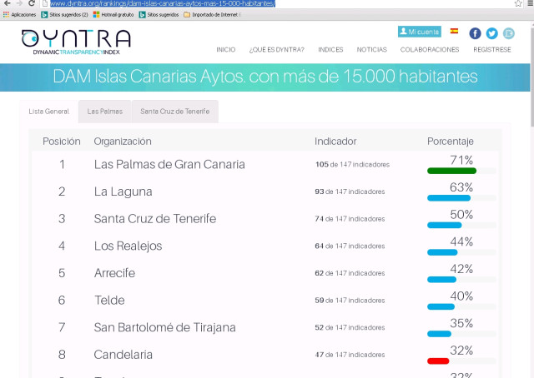
Task: Open Dyntra Twitter icon
Action: [491, 33]
